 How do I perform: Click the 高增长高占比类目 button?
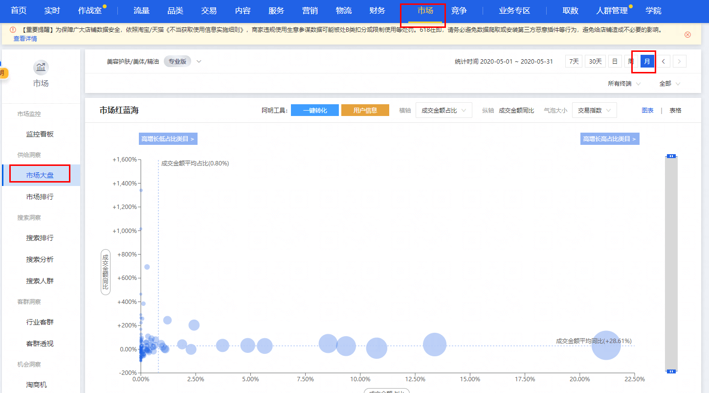610,139
